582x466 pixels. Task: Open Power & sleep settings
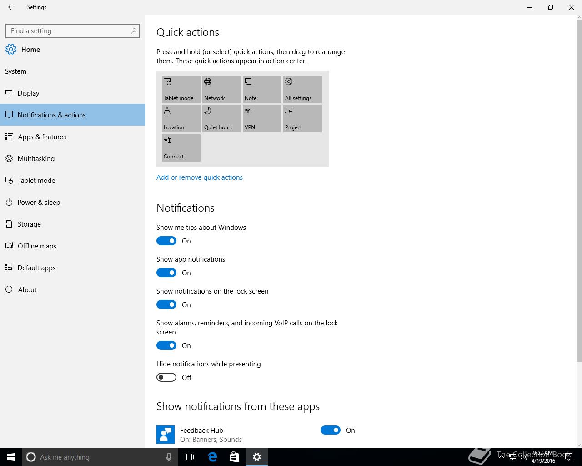pos(73,202)
